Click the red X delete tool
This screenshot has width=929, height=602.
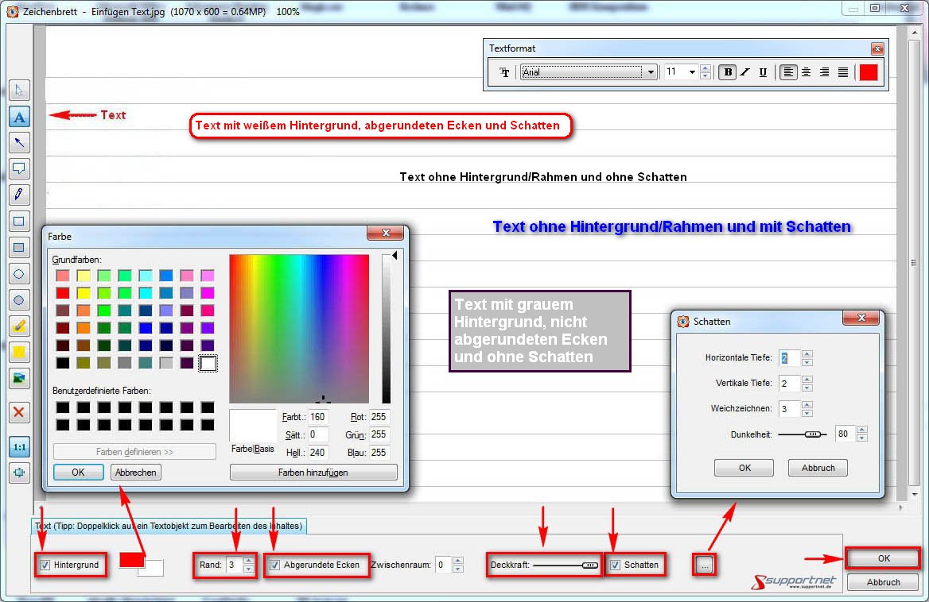point(19,412)
